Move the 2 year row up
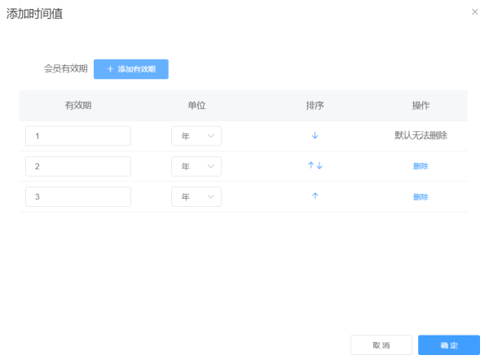Screen dimensions: 489x364 click(x=311, y=165)
